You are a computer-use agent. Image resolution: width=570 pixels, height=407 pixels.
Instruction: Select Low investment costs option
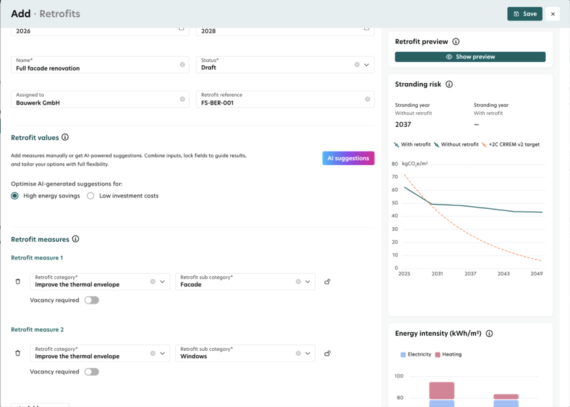[x=90, y=196]
